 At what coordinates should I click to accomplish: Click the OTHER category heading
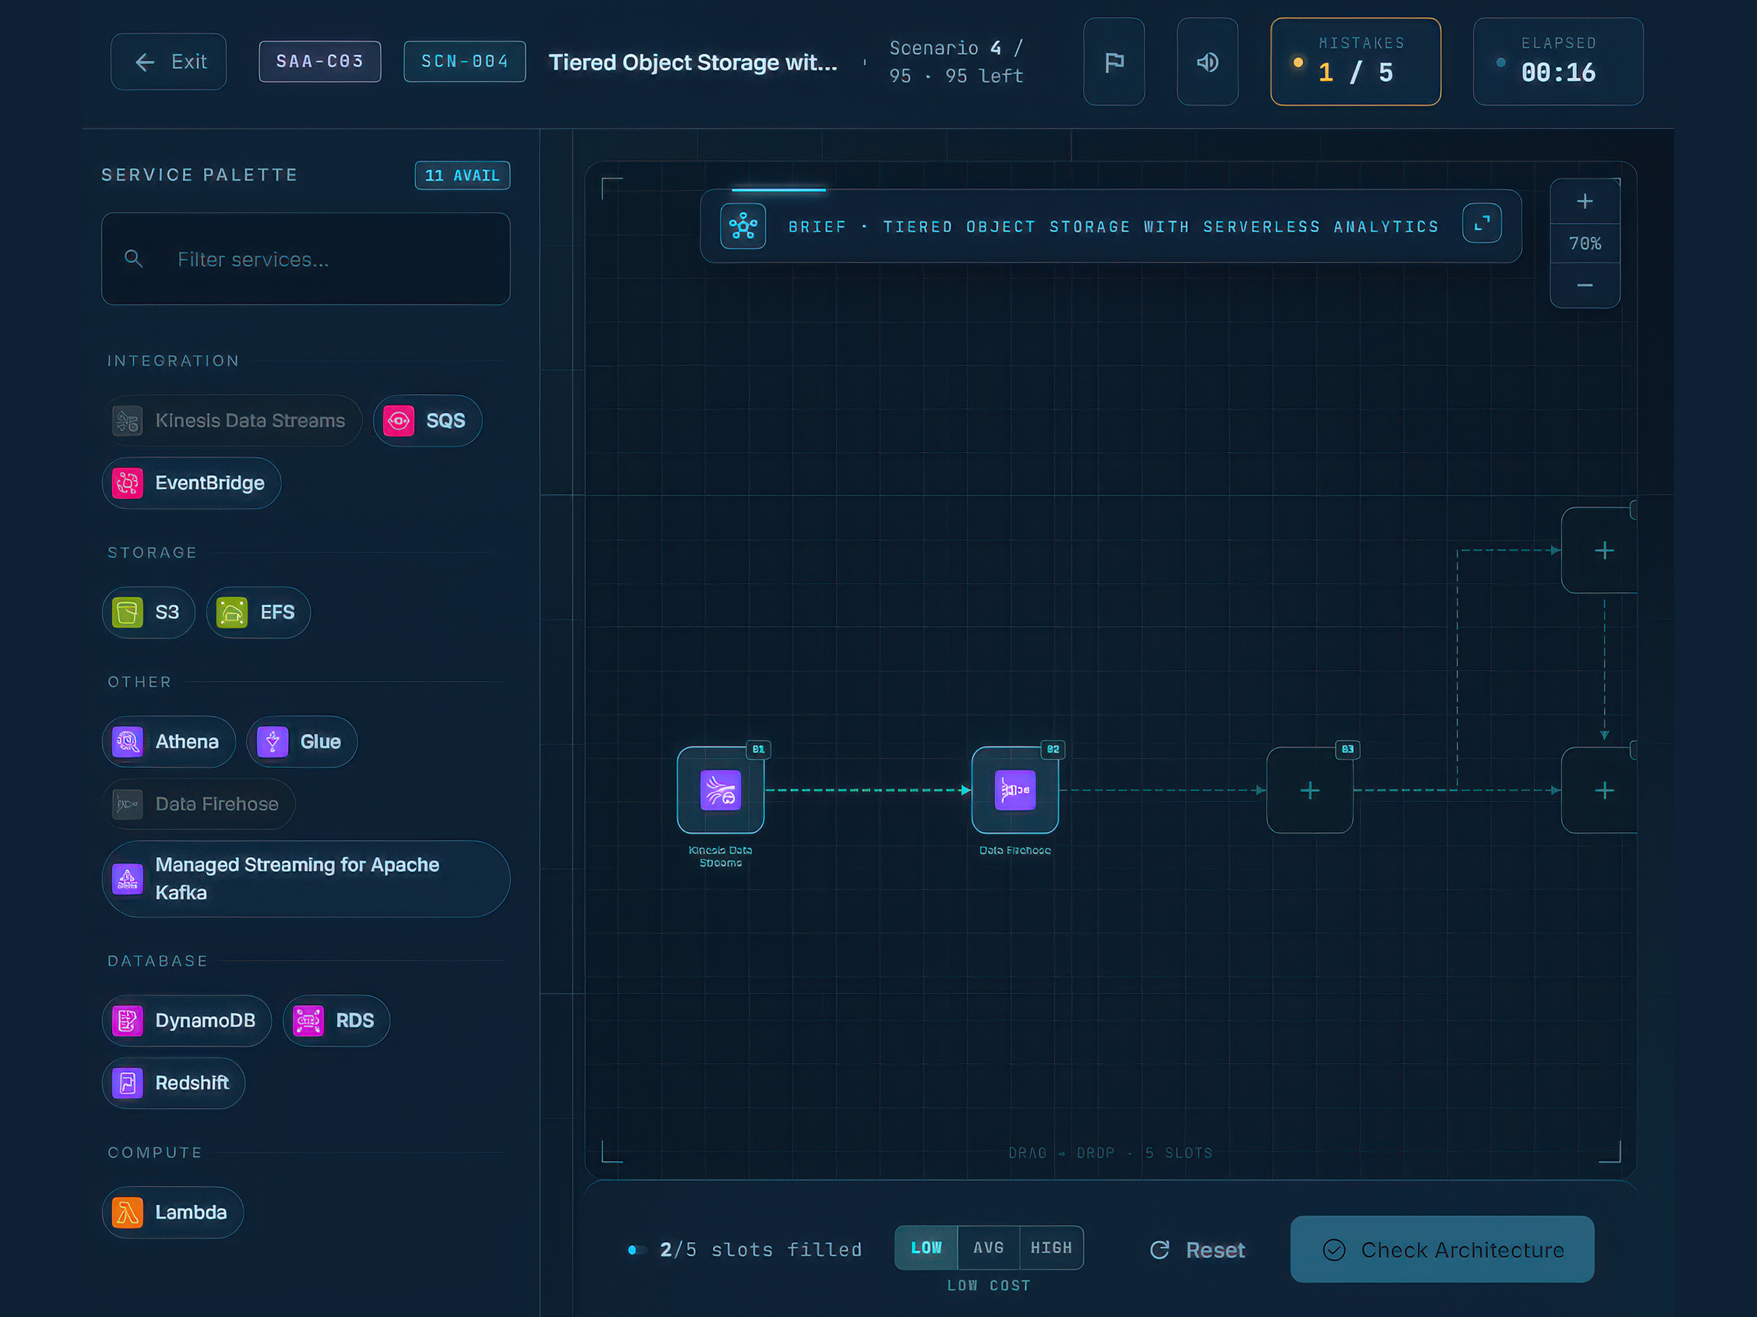click(x=140, y=682)
